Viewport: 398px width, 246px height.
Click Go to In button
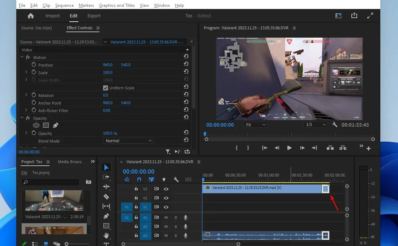pos(264,148)
